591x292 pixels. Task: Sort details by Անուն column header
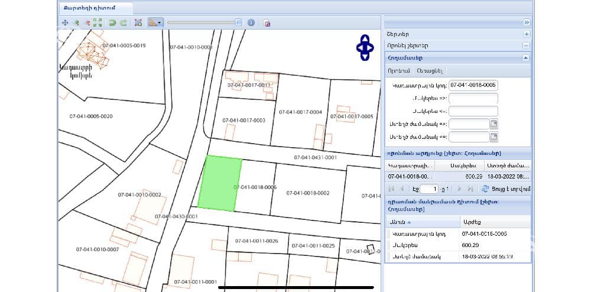[x=423, y=222]
